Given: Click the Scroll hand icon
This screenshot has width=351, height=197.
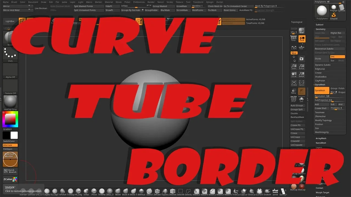Looking at the screenshot, I should 294,75.
